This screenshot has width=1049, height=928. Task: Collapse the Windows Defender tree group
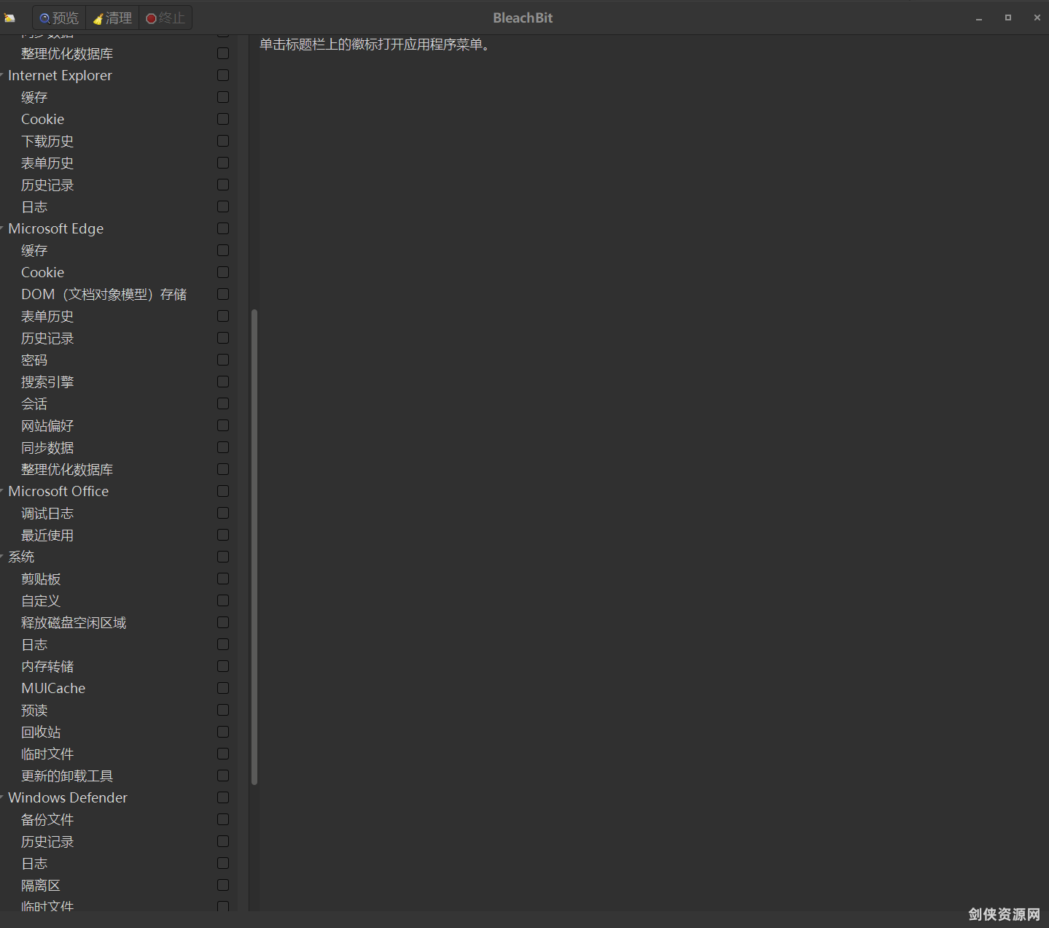[2, 797]
